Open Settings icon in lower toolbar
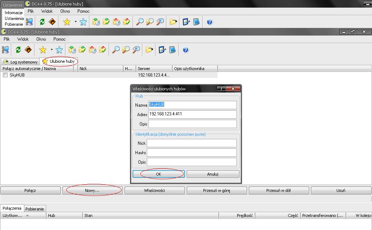This screenshot has height=230, width=372. [162, 50]
